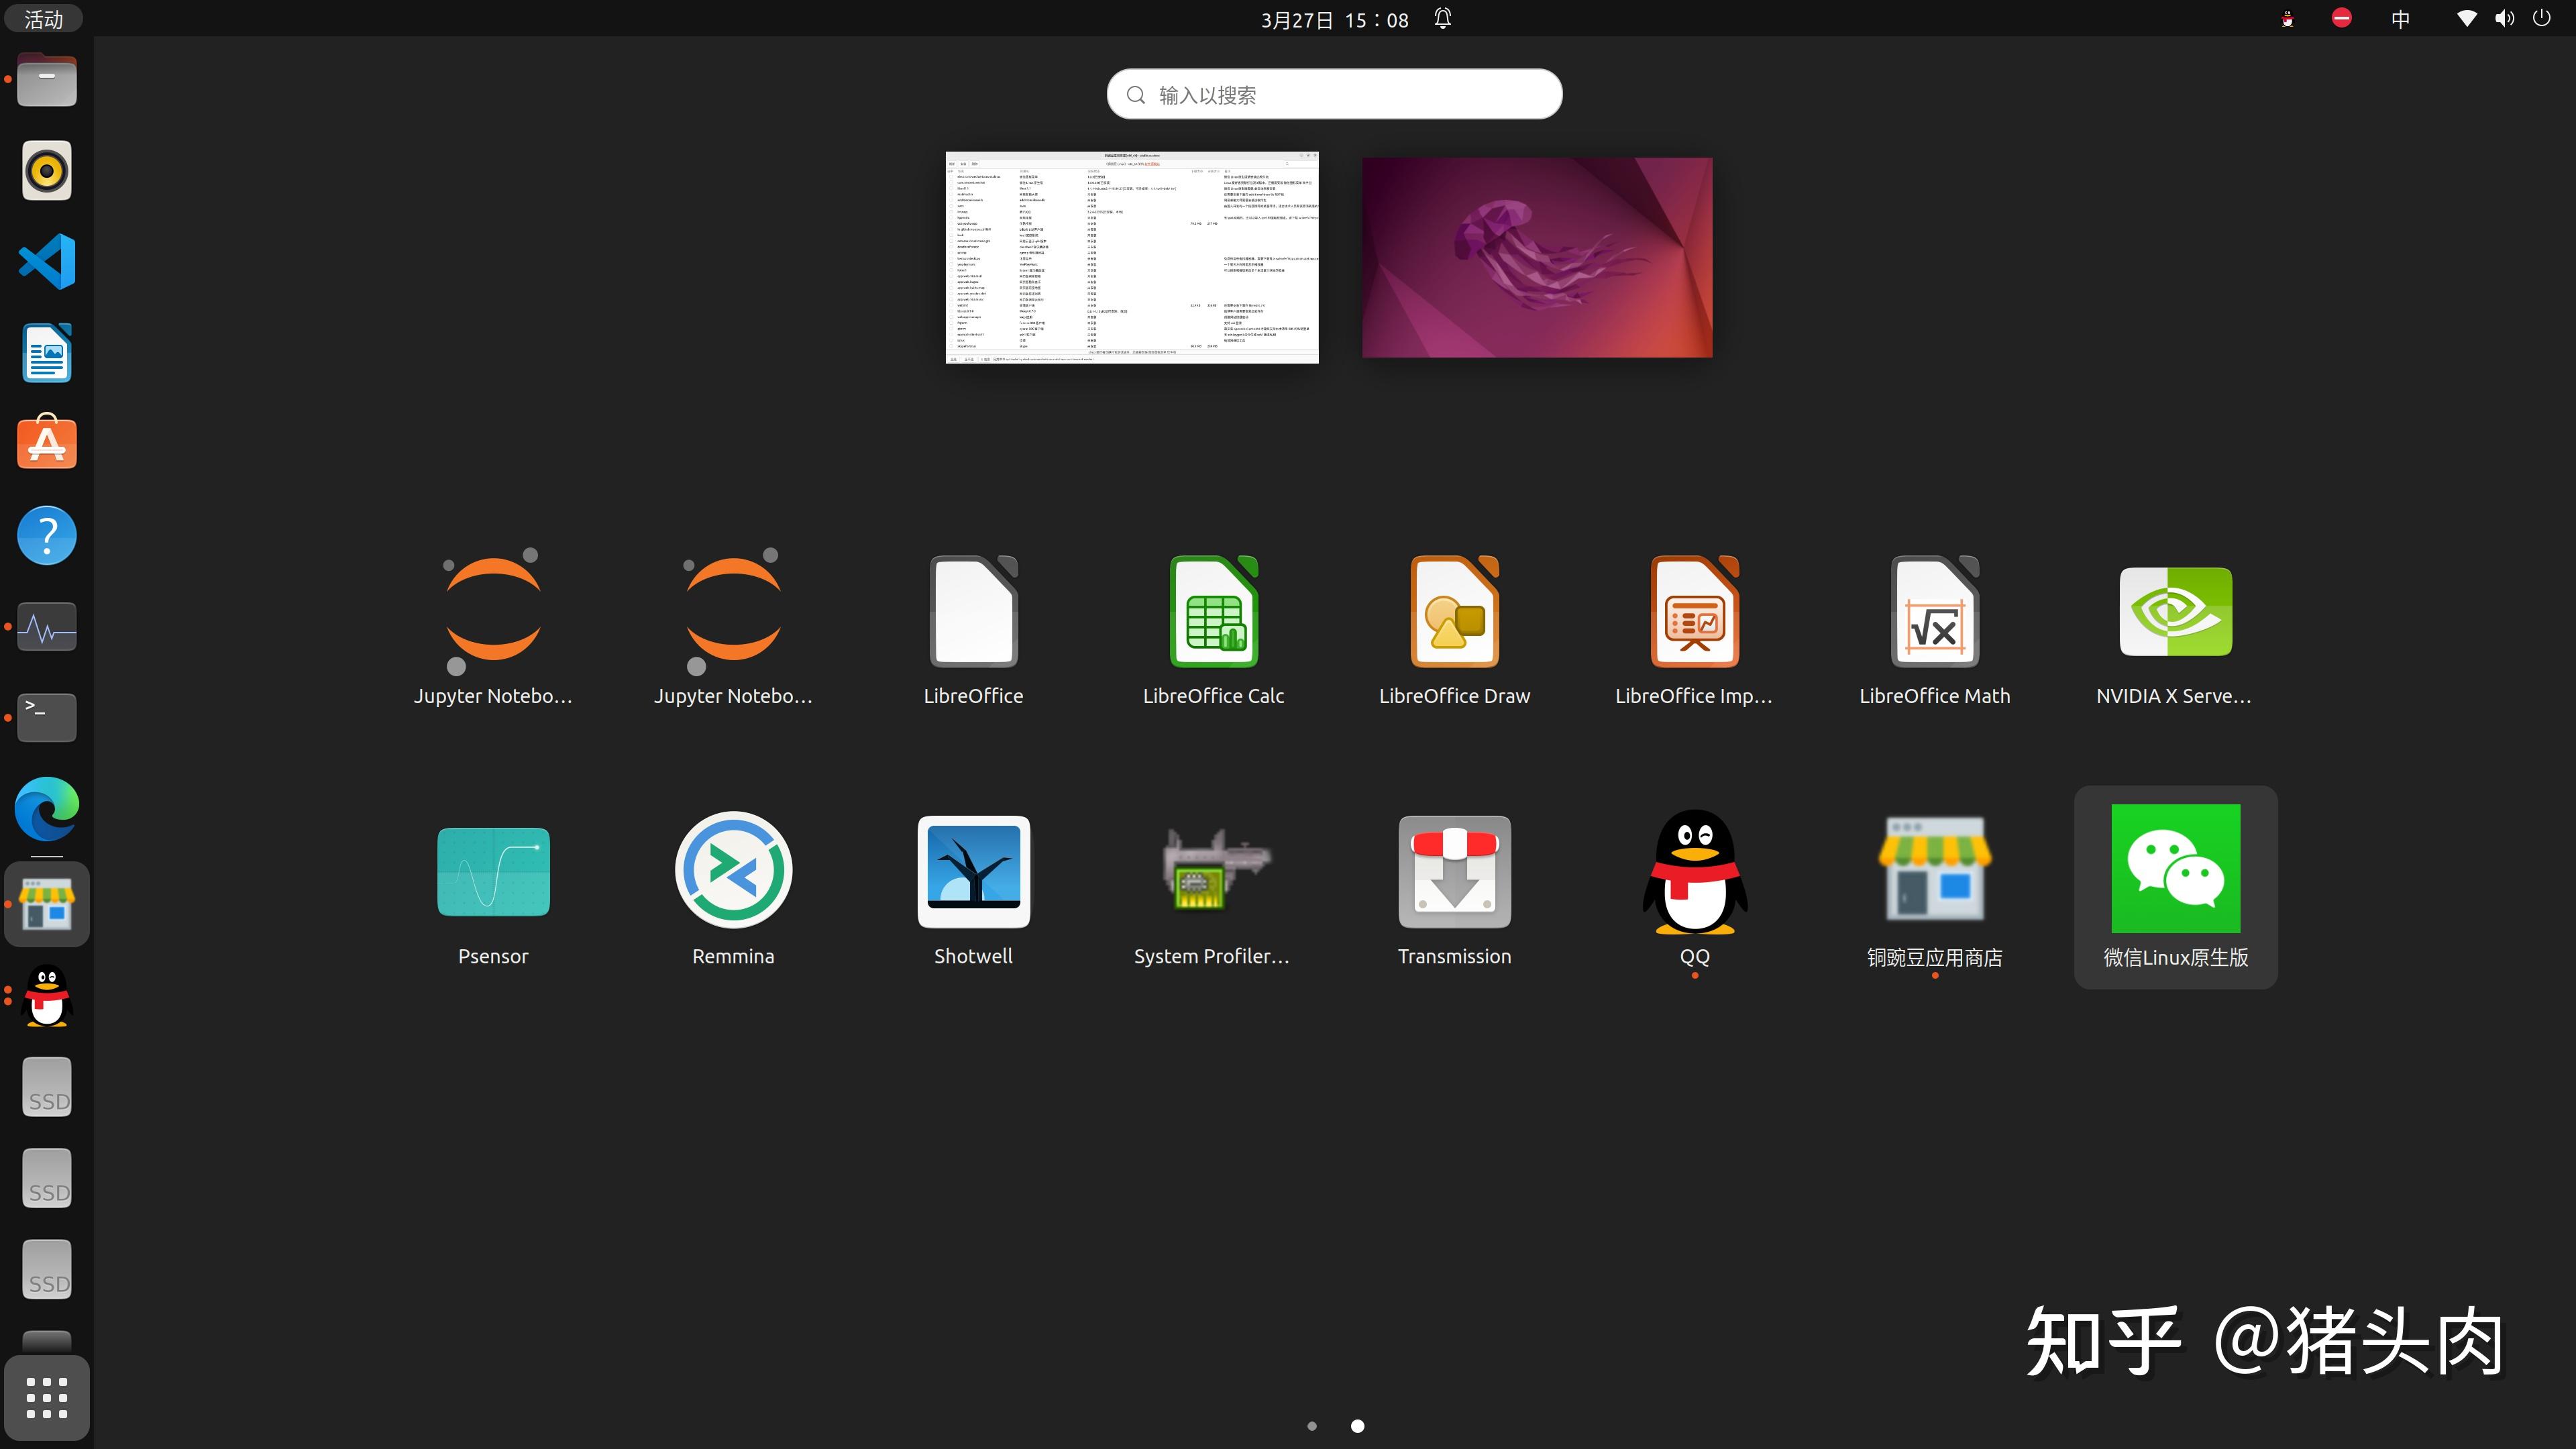Launch Transmission torrent client
Viewport: 2576px width, 1449px height.
click(x=1454, y=872)
